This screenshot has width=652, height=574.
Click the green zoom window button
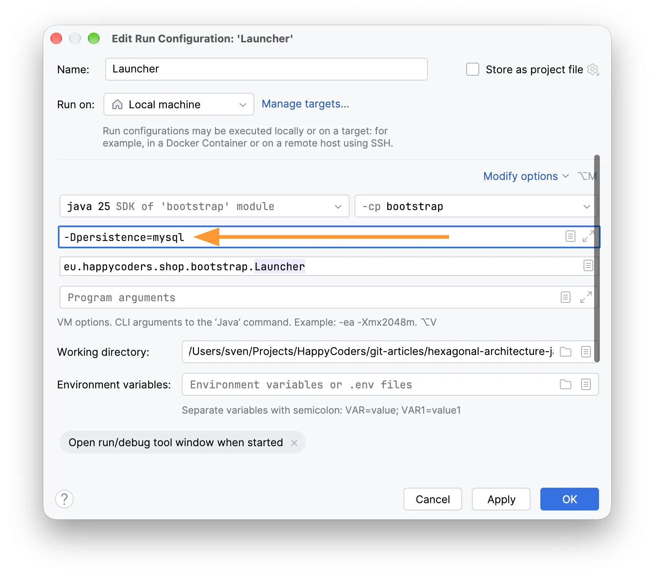(94, 38)
